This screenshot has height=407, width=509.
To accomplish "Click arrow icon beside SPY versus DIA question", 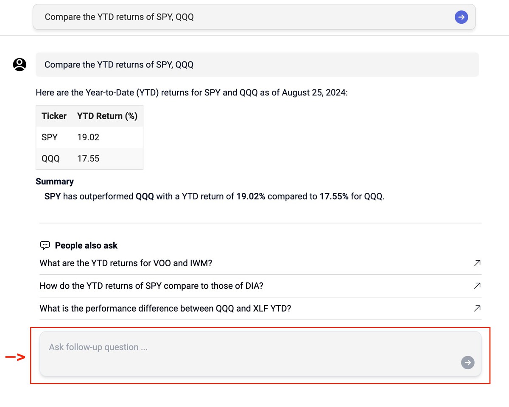I will click(x=477, y=286).
